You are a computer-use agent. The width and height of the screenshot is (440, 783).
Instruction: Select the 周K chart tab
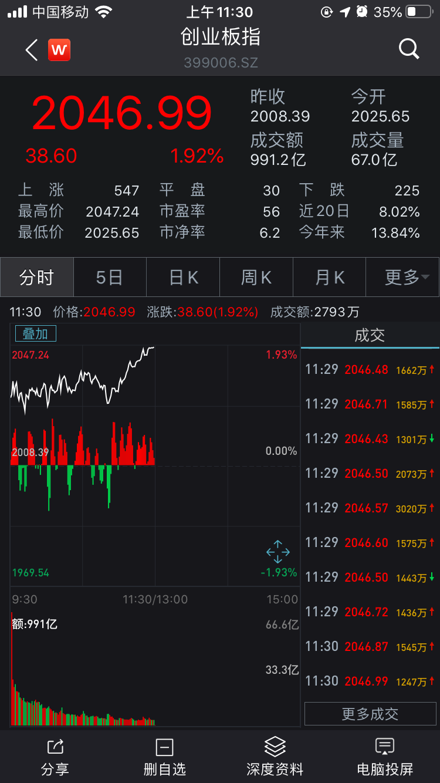pyautogui.click(x=256, y=277)
